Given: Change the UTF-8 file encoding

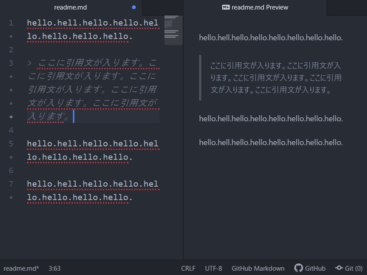Looking at the screenshot, I should coord(213,268).
